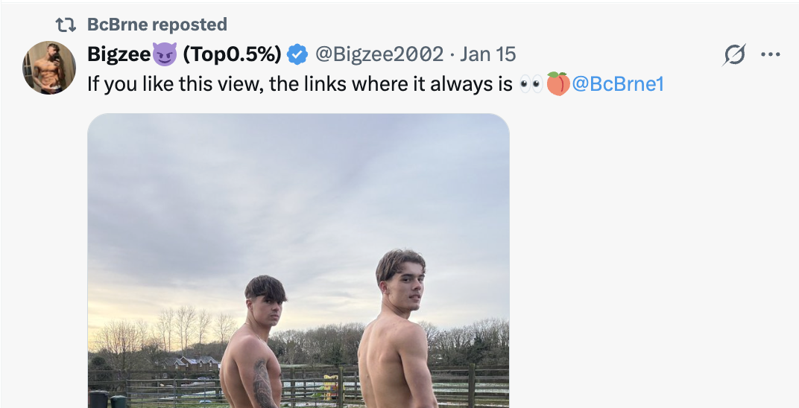
Task: Open the Jan 15 timestamp link
Action: 488,54
